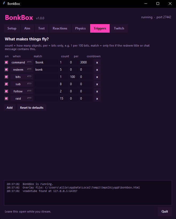Image resolution: width=176 pixels, height=219 pixels.
Task: Click the empty match field for raid
Action: (47, 99)
